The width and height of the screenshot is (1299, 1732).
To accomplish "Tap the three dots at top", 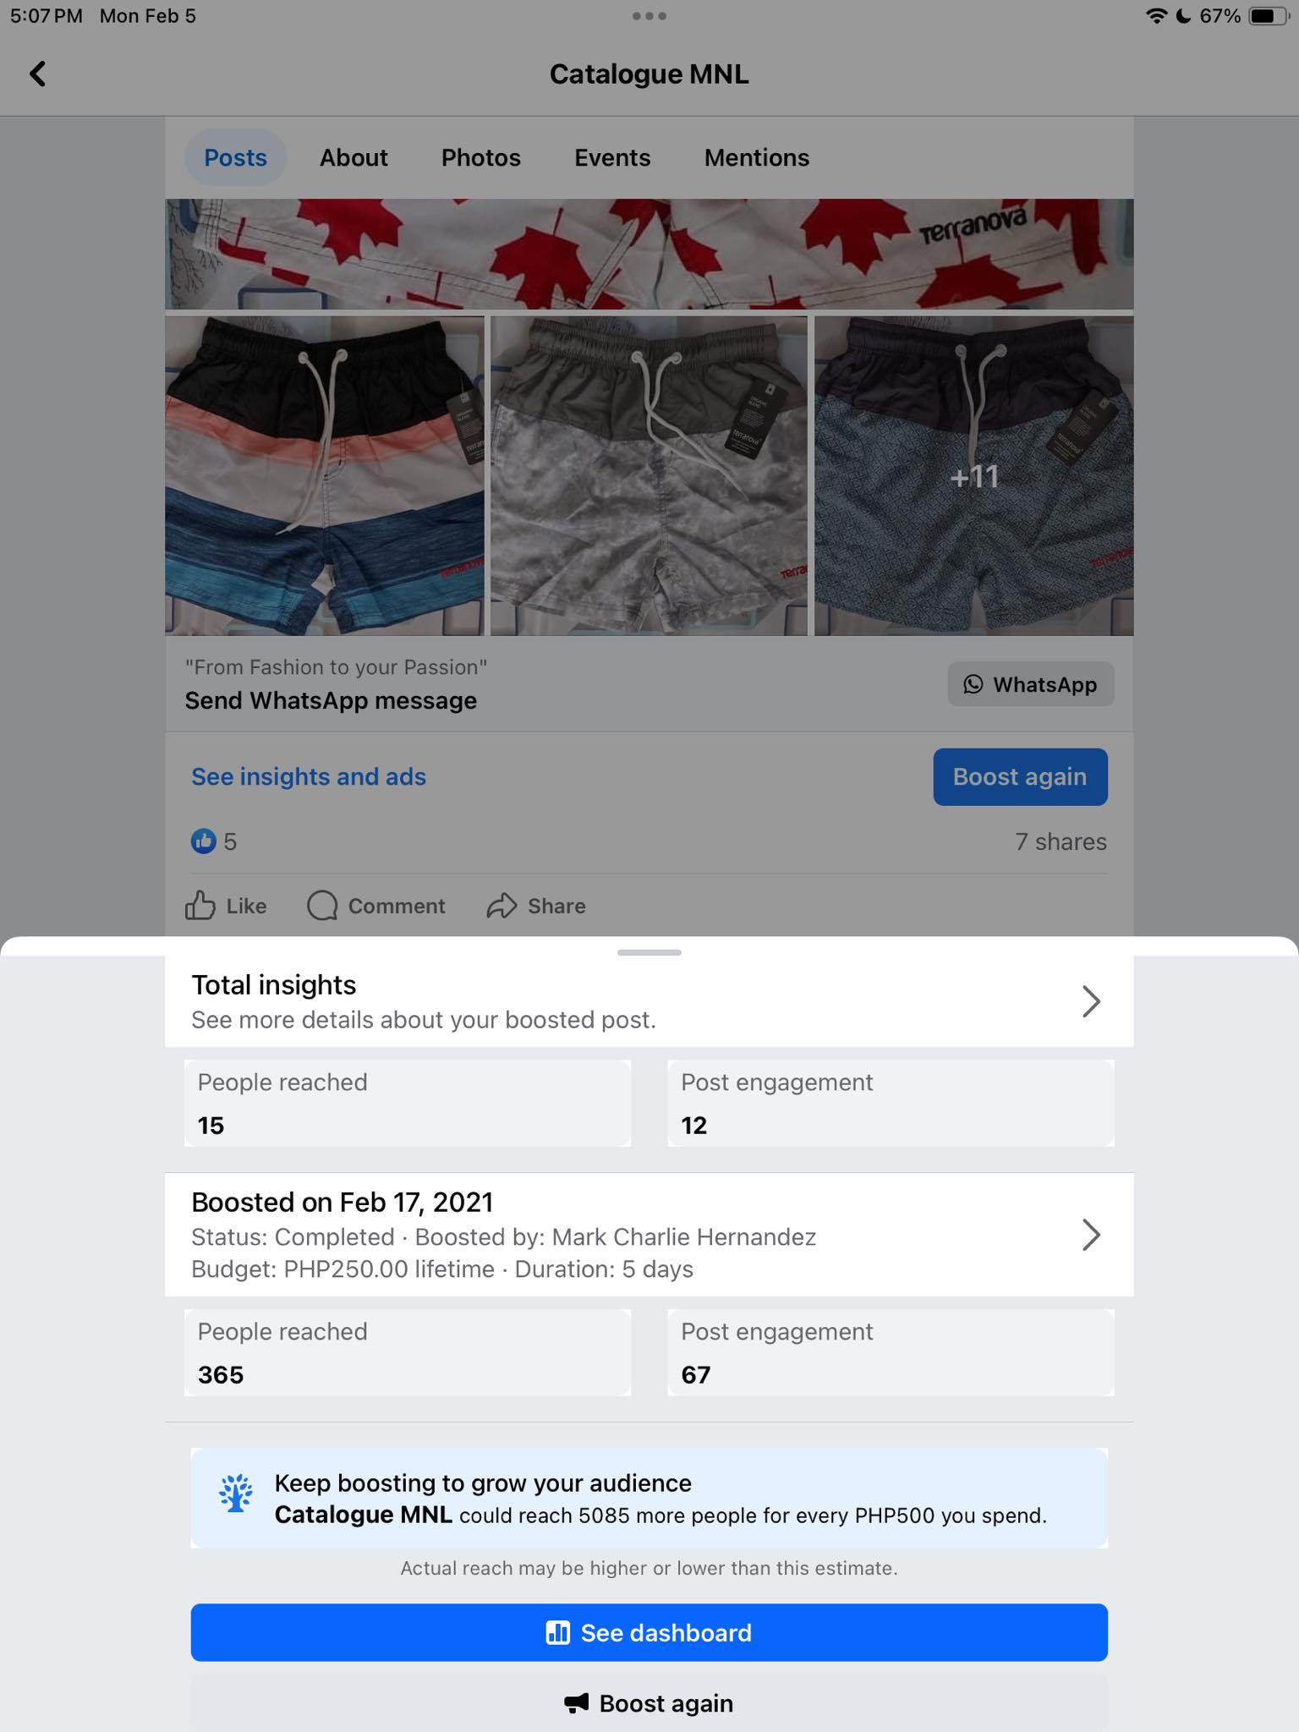I will [x=649, y=16].
